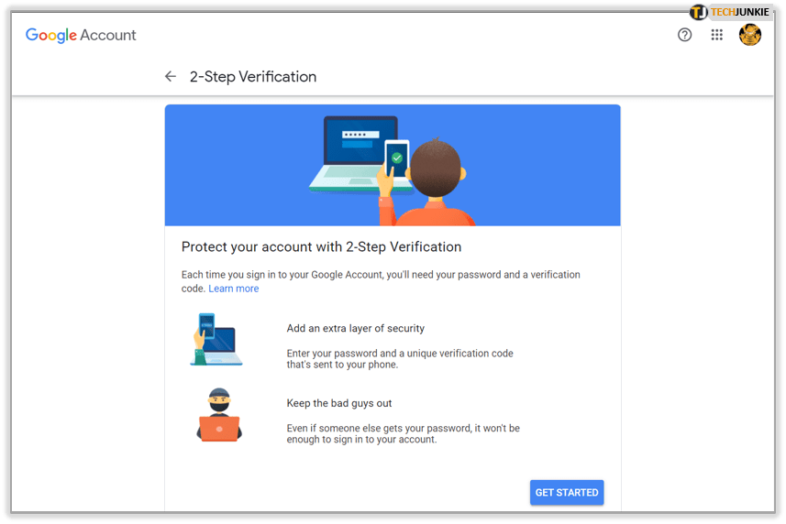Click 'Add an extra layer of security' heading
786x524 pixels.
(x=355, y=328)
